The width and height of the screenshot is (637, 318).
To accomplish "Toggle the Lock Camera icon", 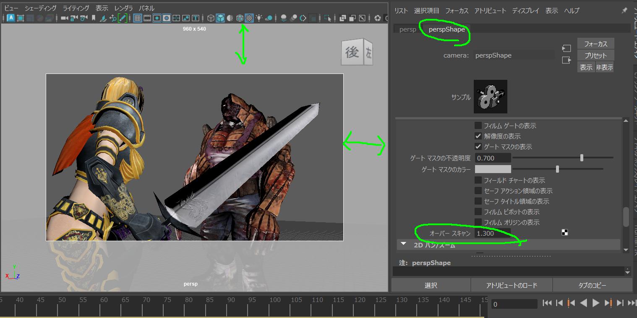I will [74, 18].
